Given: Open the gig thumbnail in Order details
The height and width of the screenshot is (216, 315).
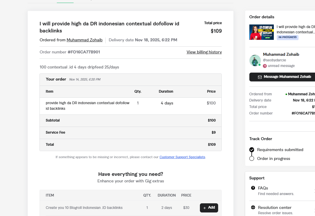Looking at the screenshot, I should coord(261,32).
